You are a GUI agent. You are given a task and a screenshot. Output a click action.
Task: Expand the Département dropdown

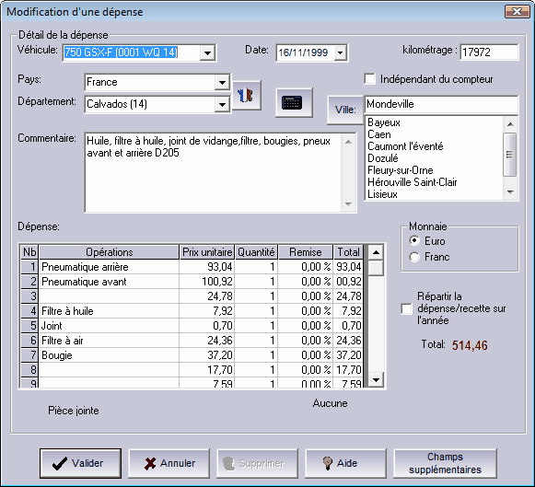(x=222, y=104)
